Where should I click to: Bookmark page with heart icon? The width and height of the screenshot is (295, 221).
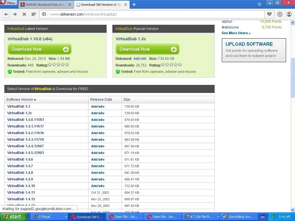click(x=269, y=14)
